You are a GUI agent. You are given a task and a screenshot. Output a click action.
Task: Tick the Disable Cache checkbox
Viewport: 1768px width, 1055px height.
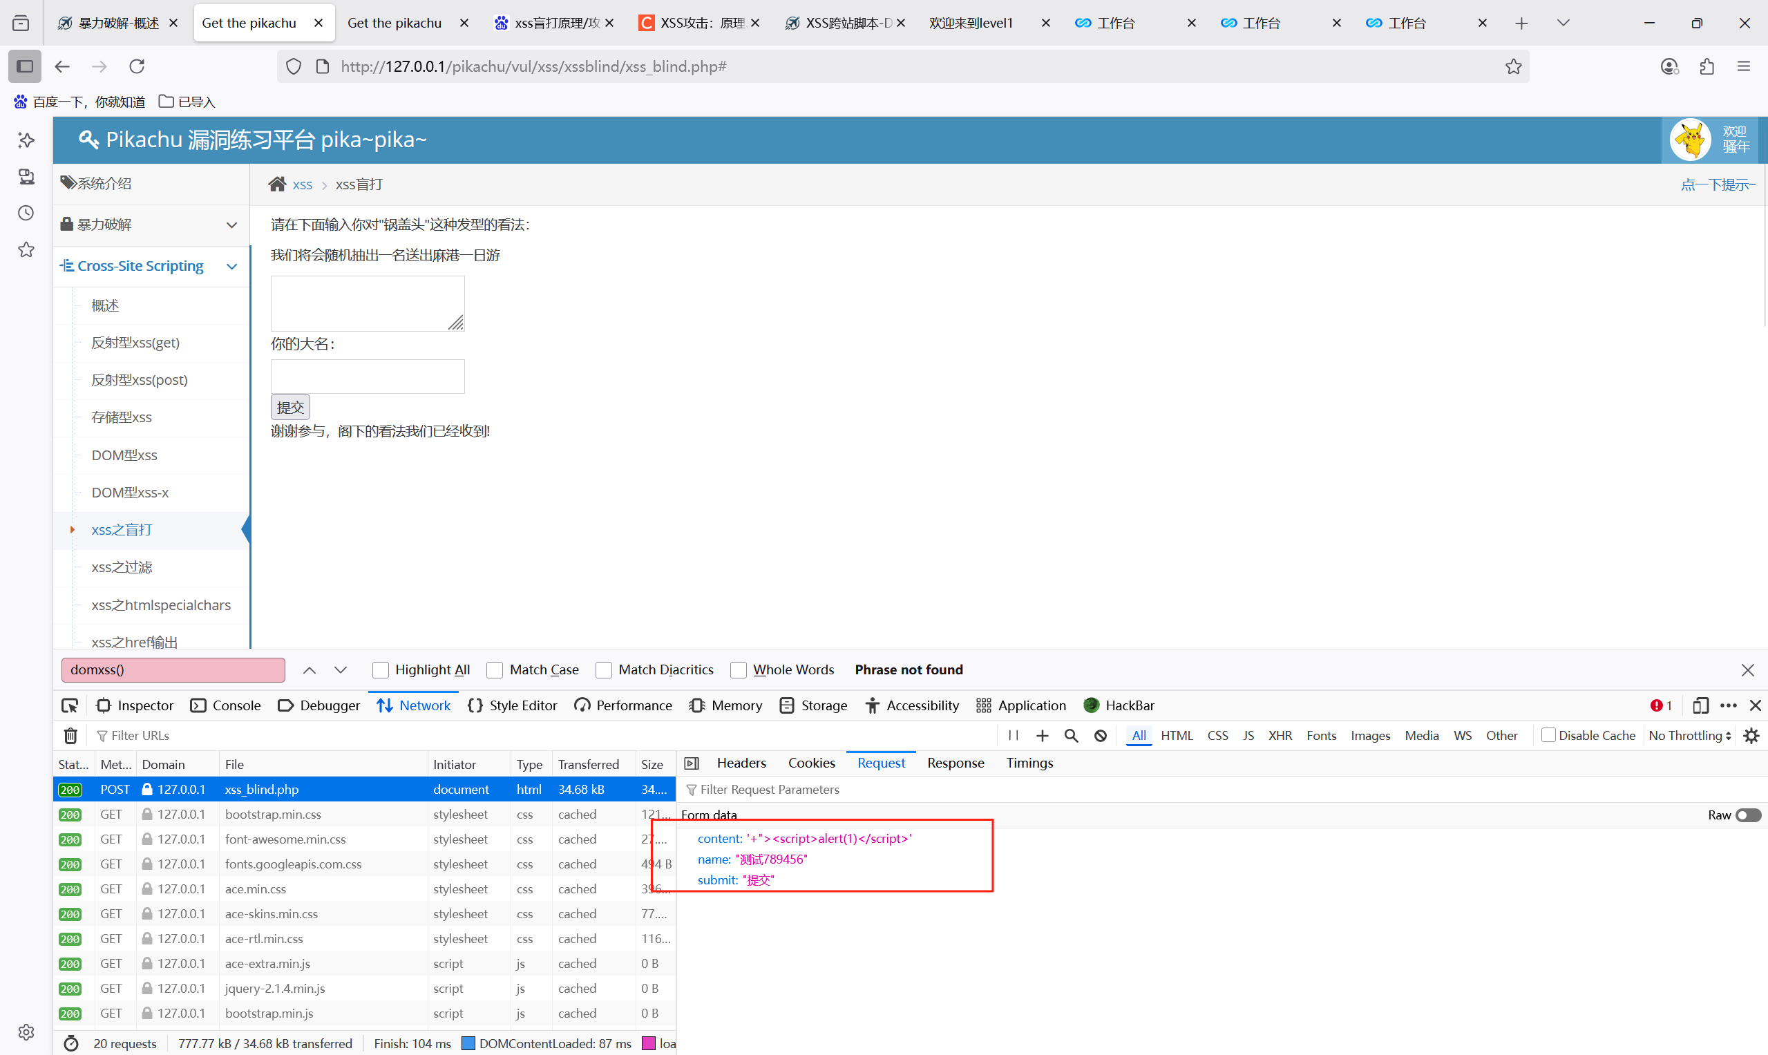click(x=1548, y=735)
